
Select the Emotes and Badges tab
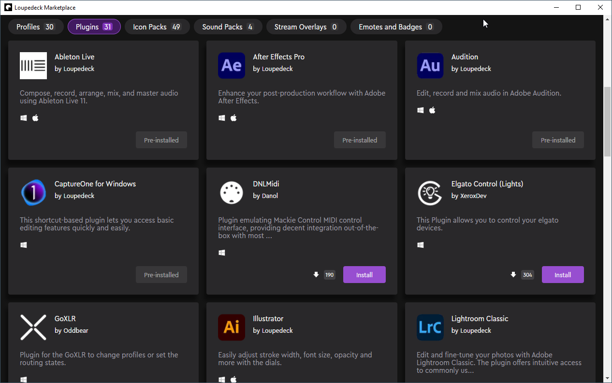click(x=396, y=27)
